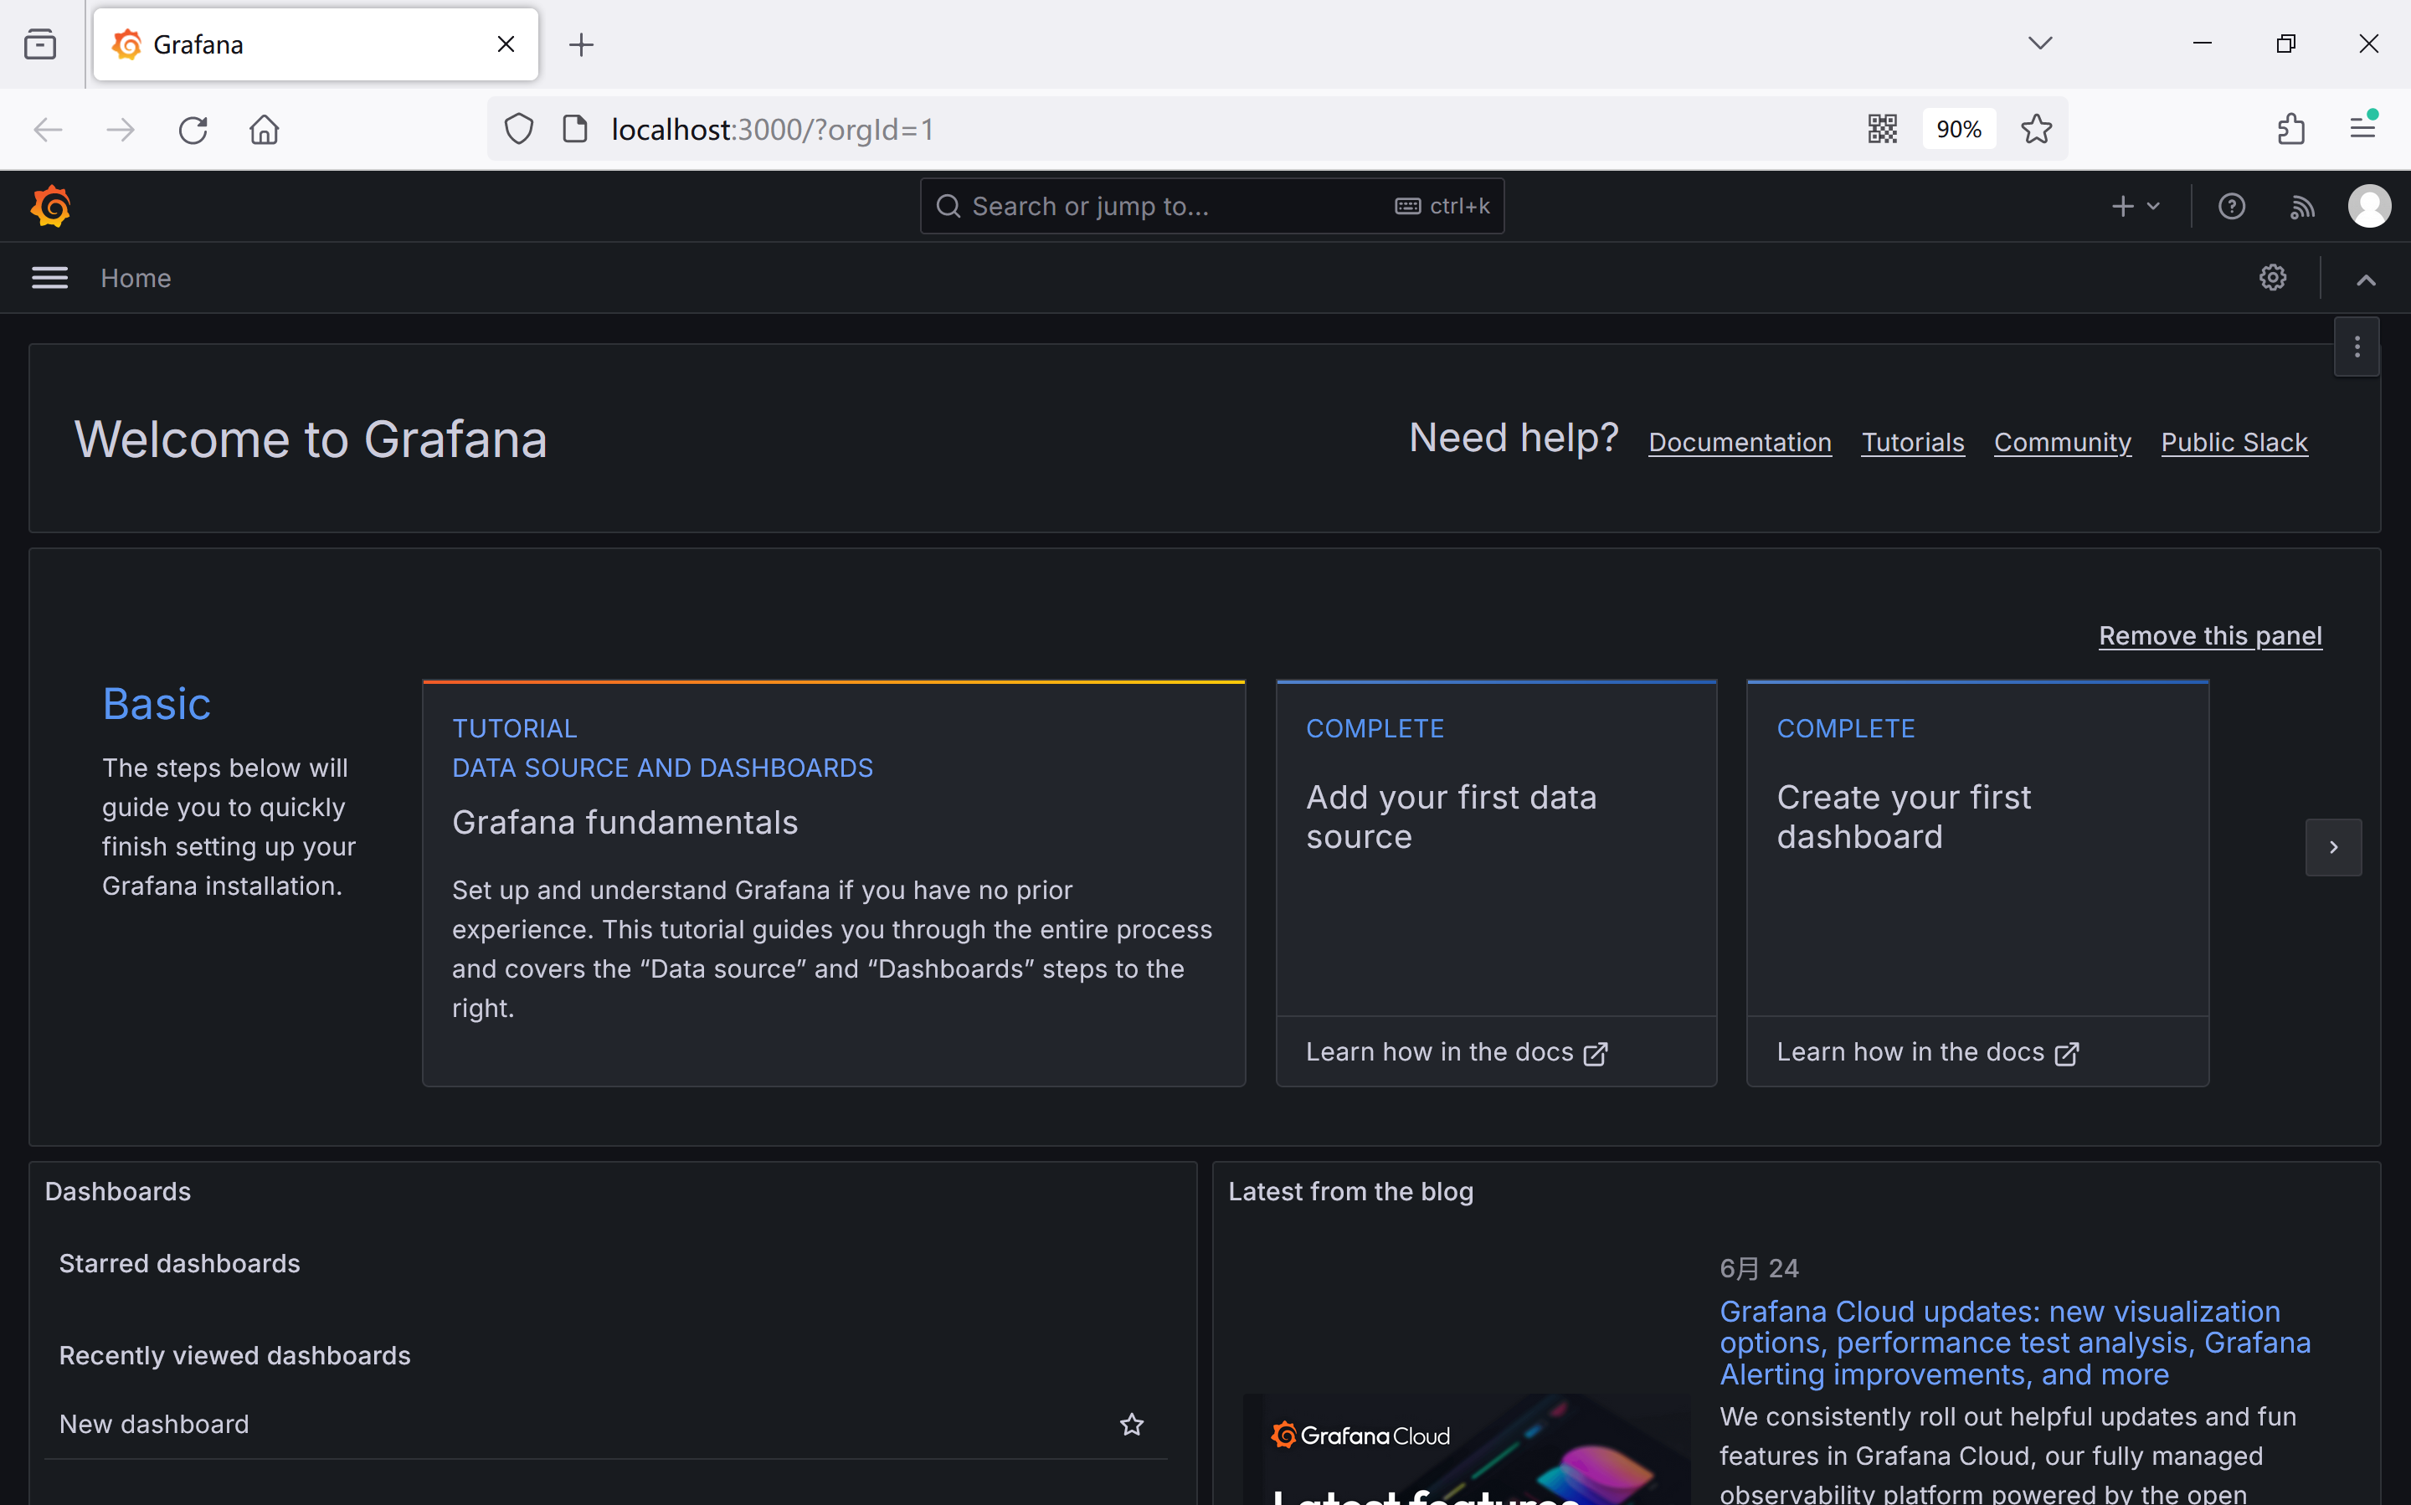Open the hamburger navigation menu
Screen dimensions: 2411x1505
tap(49, 278)
